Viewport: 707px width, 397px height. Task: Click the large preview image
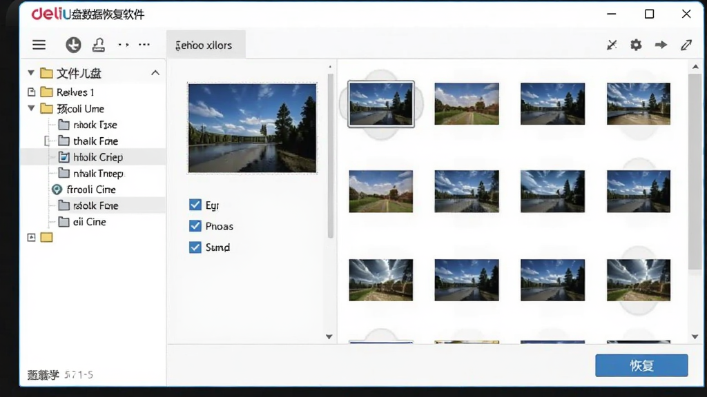coord(253,128)
